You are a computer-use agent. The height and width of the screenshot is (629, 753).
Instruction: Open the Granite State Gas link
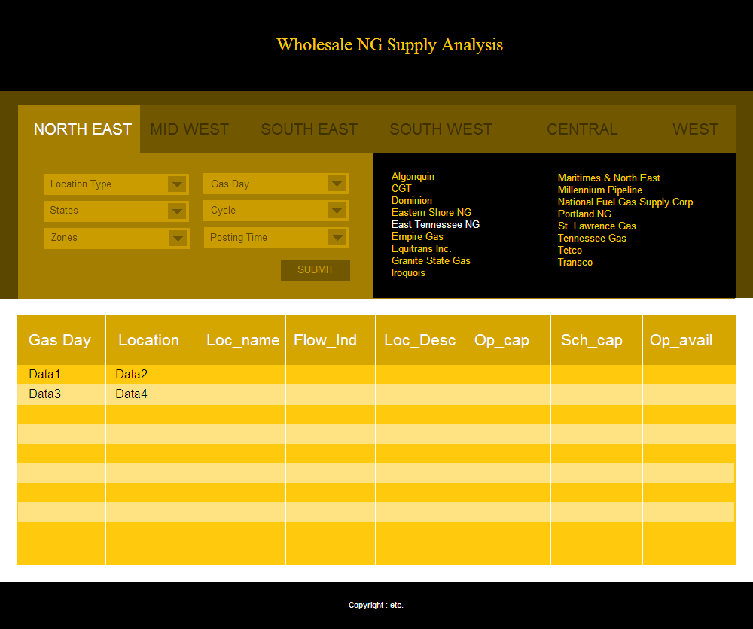(431, 260)
